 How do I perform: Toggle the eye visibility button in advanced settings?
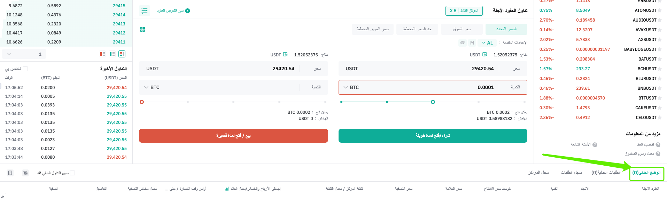462,43
